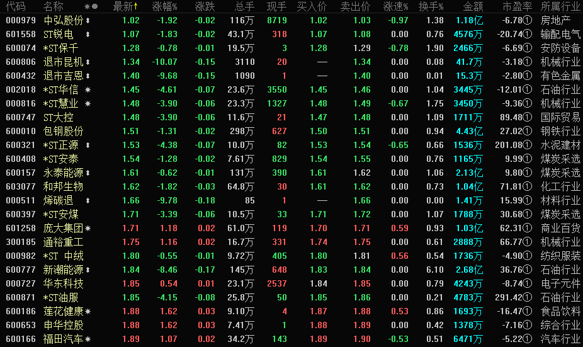The width and height of the screenshot is (583, 347).
Task: Click the 卖出价 column header
Action: [x=356, y=6]
